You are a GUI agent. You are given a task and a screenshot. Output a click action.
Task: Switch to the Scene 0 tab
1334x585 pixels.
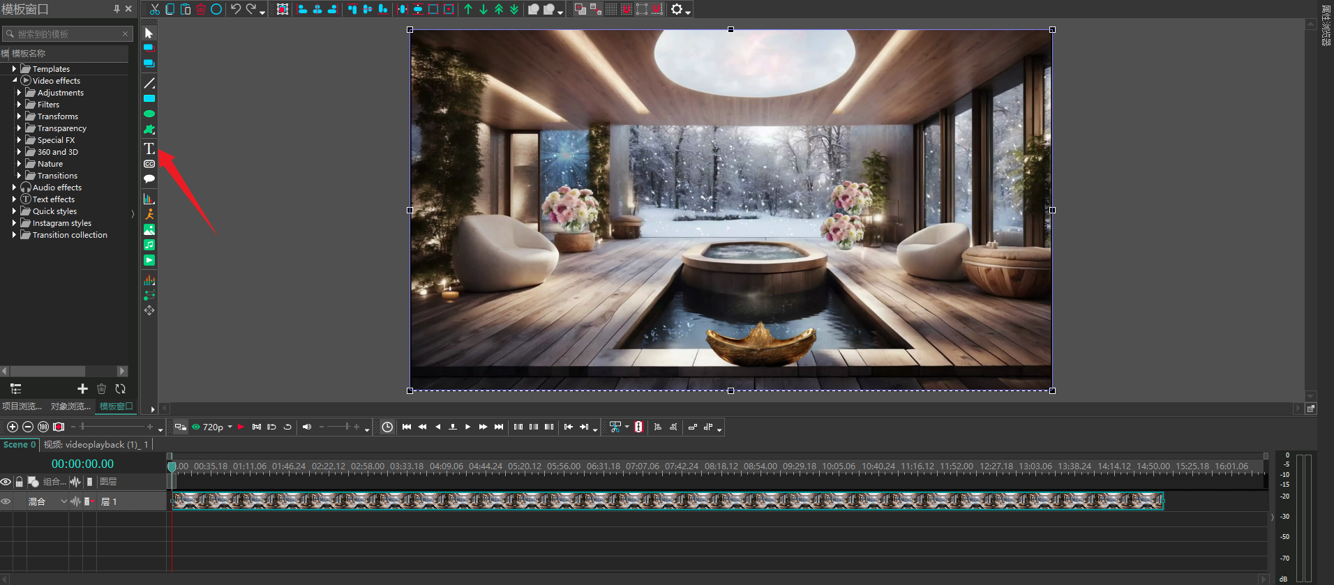19,444
